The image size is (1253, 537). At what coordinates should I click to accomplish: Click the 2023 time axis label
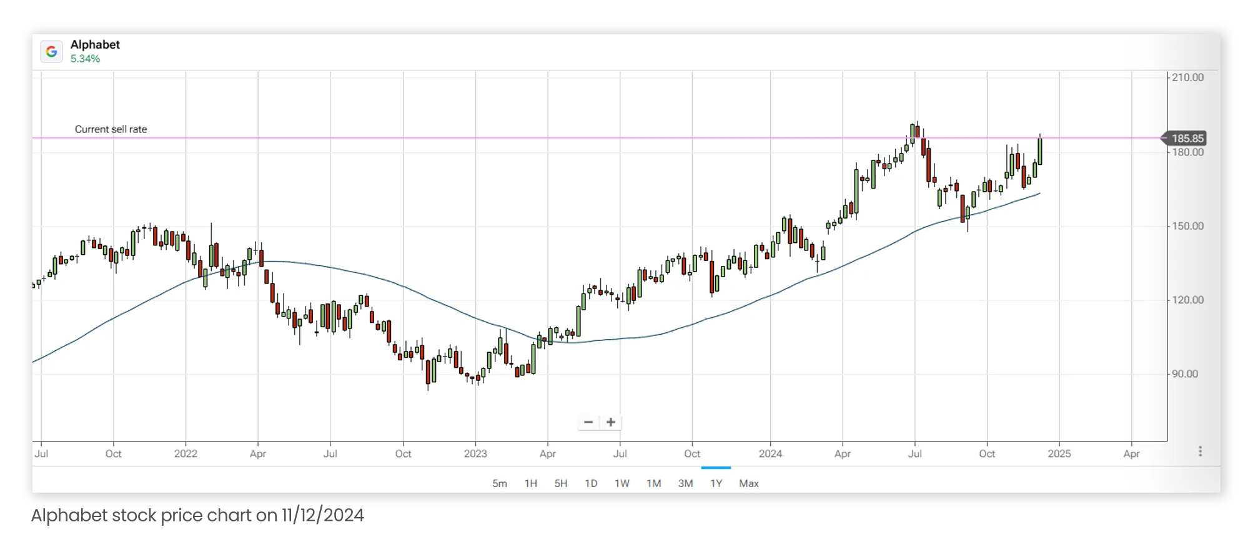[x=475, y=454]
